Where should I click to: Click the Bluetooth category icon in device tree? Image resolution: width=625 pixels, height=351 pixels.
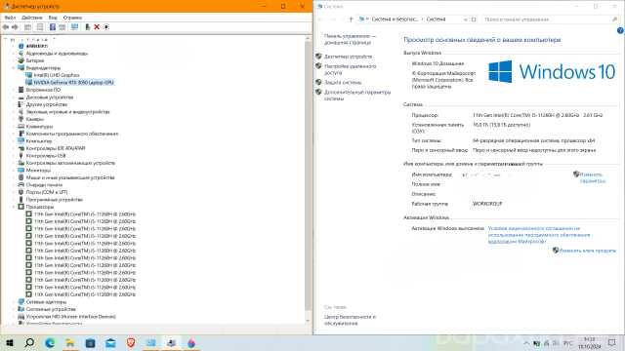[x=21, y=46]
